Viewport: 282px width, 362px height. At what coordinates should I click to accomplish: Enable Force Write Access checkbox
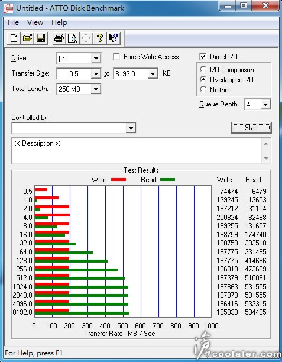tap(116, 57)
